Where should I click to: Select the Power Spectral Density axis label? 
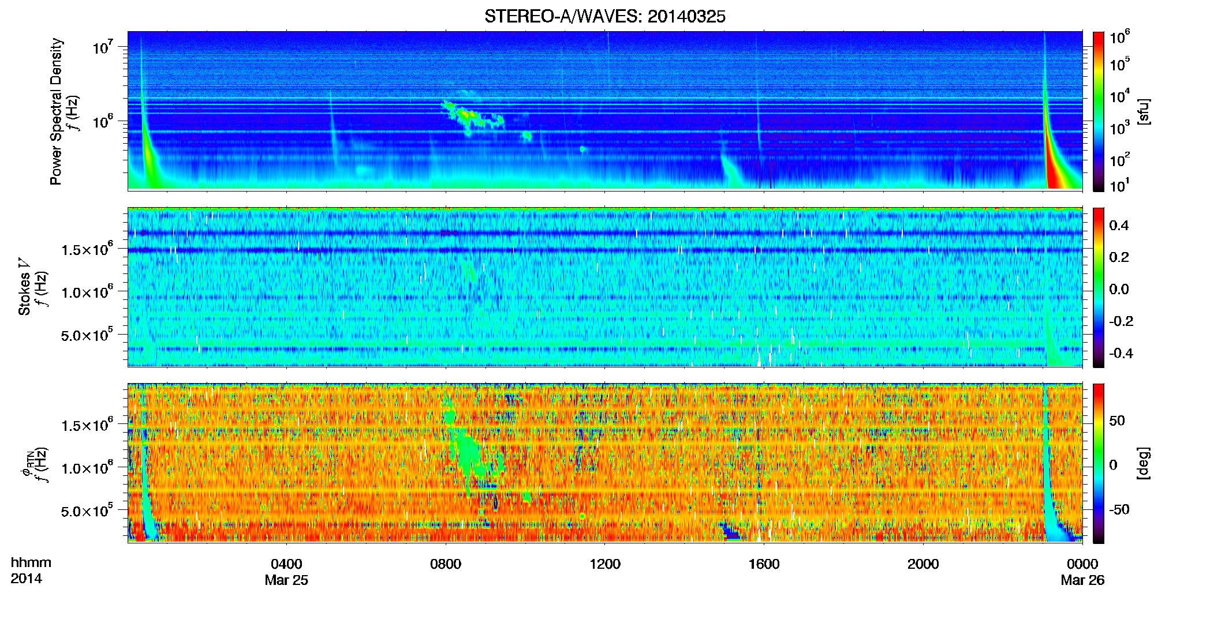pos(55,111)
